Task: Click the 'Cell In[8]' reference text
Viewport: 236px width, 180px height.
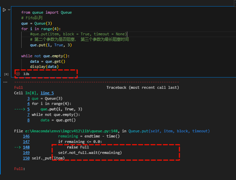Action: click(x=25, y=93)
